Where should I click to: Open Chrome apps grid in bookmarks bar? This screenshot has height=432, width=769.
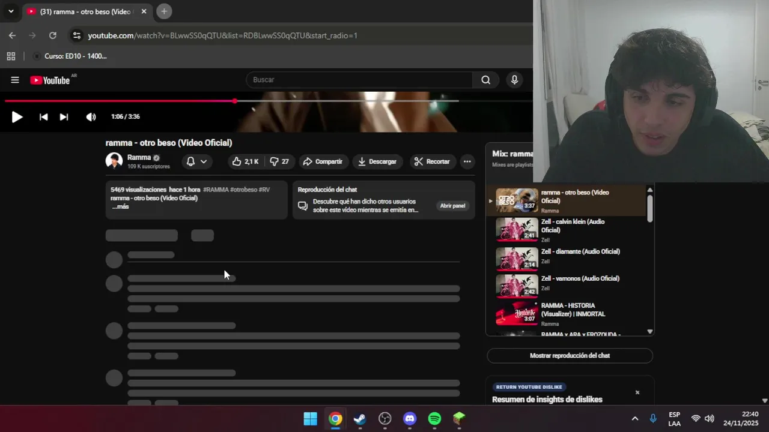[x=11, y=56]
